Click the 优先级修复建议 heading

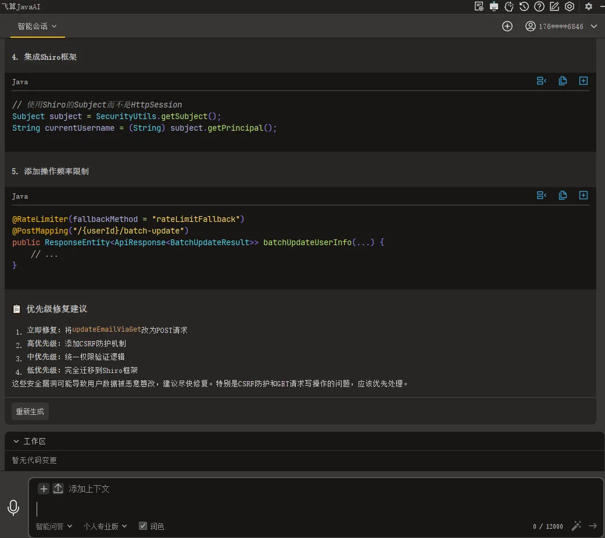coord(57,309)
